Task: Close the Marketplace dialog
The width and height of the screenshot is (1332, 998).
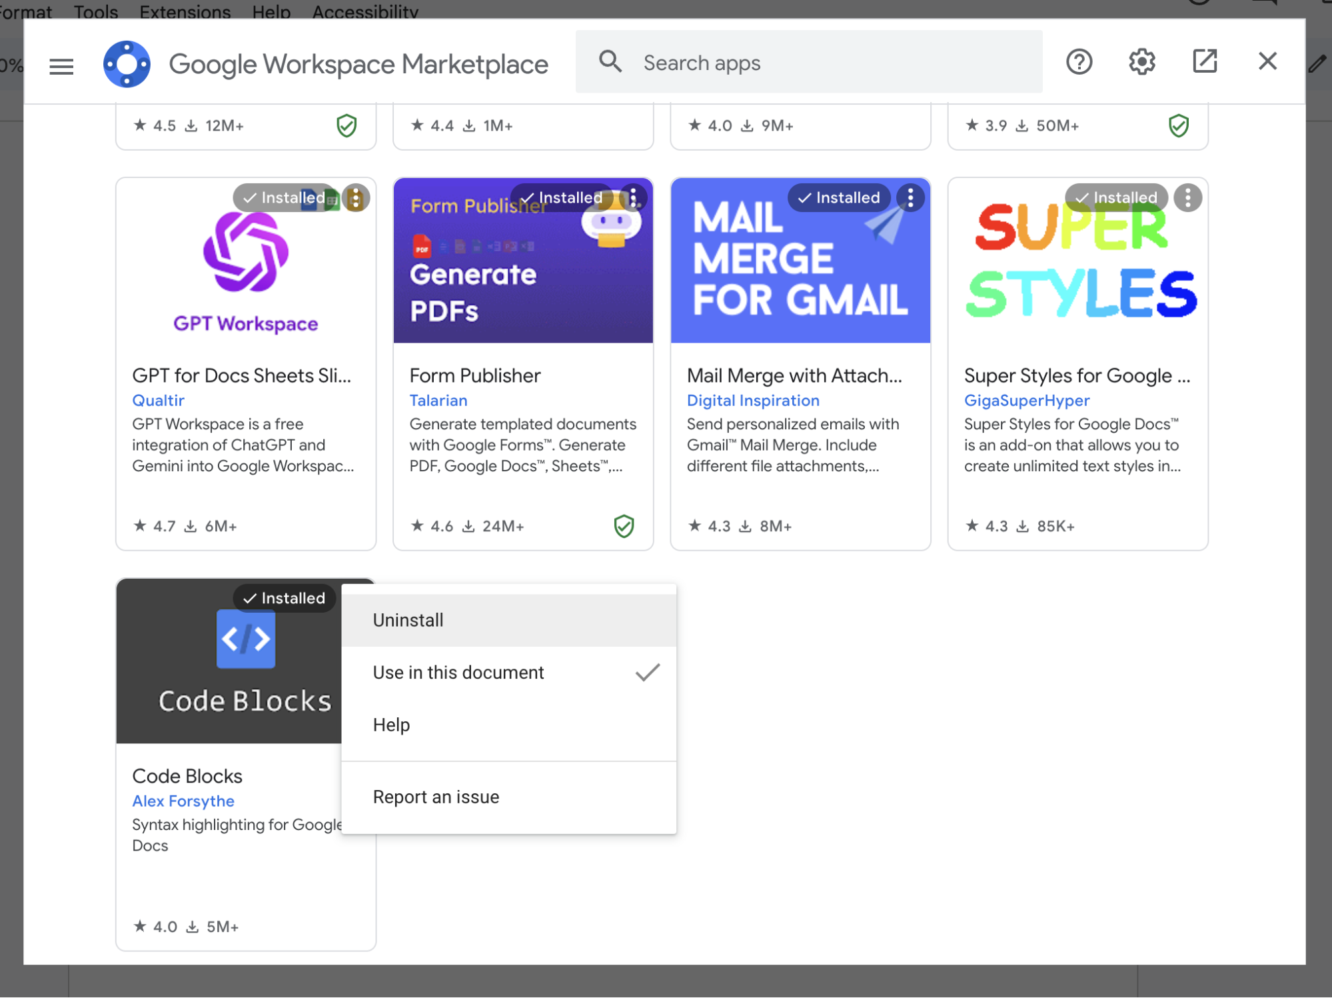Action: click(x=1267, y=61)
